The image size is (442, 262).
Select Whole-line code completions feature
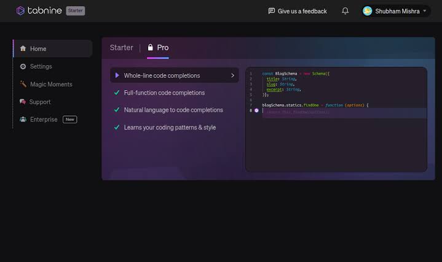174,75
